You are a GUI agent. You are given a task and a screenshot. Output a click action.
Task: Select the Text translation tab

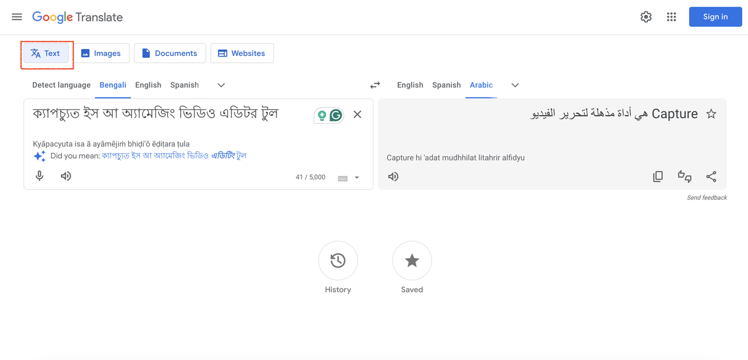click(46, 53)
